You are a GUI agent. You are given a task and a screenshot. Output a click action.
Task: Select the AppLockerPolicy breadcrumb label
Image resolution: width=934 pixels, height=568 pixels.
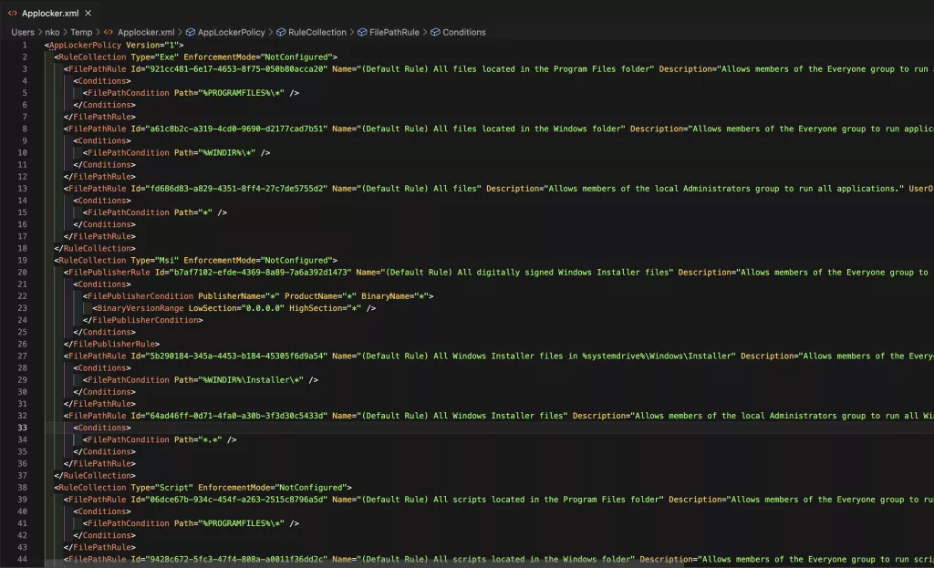231,32
